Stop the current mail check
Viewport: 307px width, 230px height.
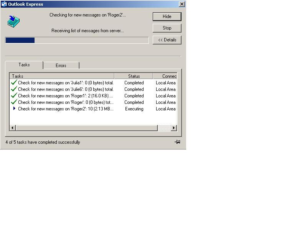click(167, 28)
